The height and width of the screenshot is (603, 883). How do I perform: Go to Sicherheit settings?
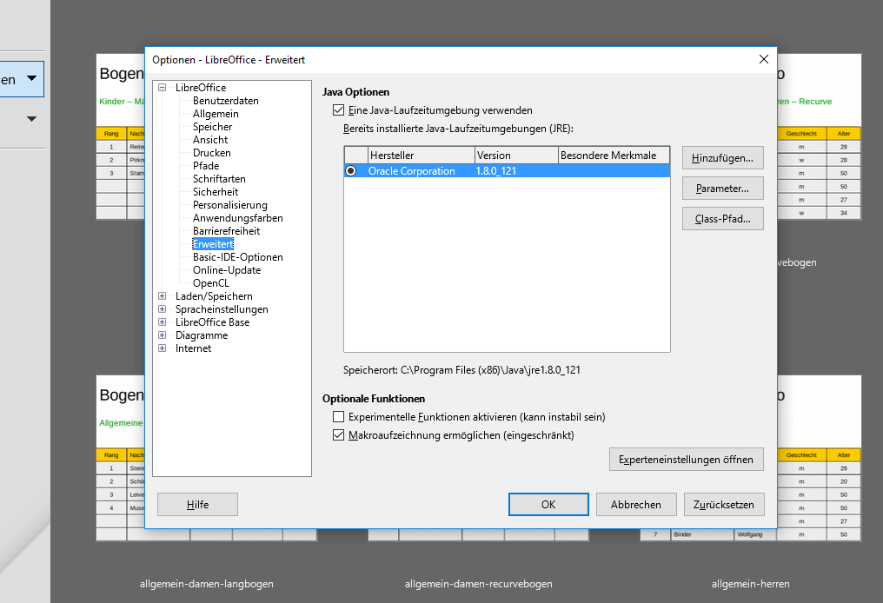[216, 191]
